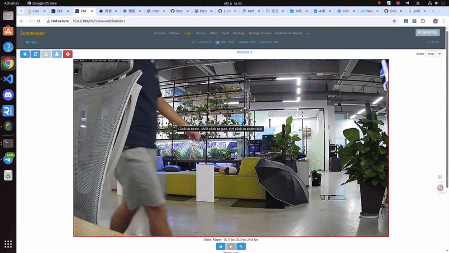Open the Scale dropdown
449x253 pixels.
(434, 54)
